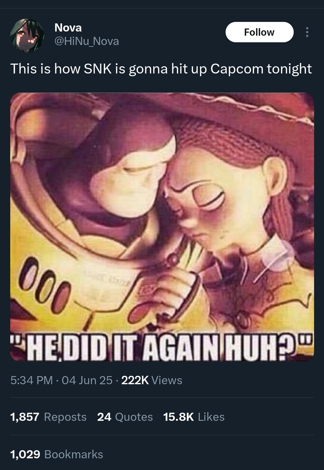Open the 5:34 PM timestamp link
324x470 pixels.
[31, 380]
